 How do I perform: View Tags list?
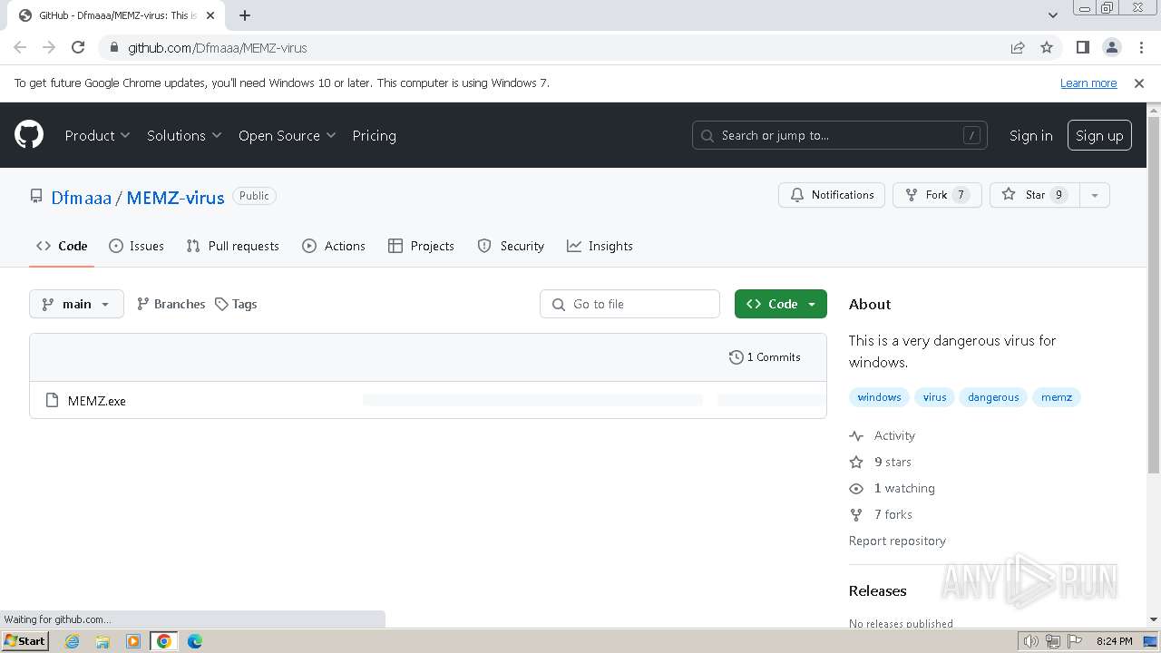(236, 304)
